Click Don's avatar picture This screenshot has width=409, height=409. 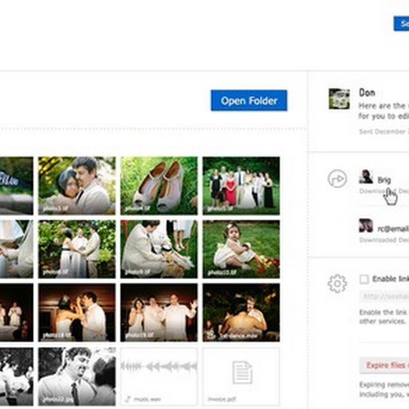coord(339,99)
